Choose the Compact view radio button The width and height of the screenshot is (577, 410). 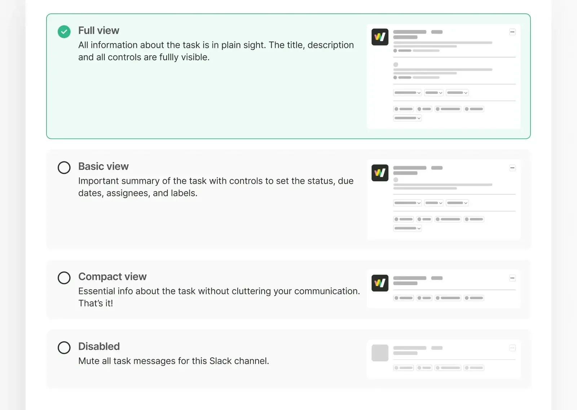tap(64, 278)
